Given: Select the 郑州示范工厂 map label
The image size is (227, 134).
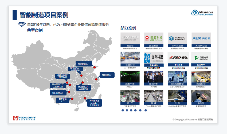Looking at the screenshot, I should point(75,69).
